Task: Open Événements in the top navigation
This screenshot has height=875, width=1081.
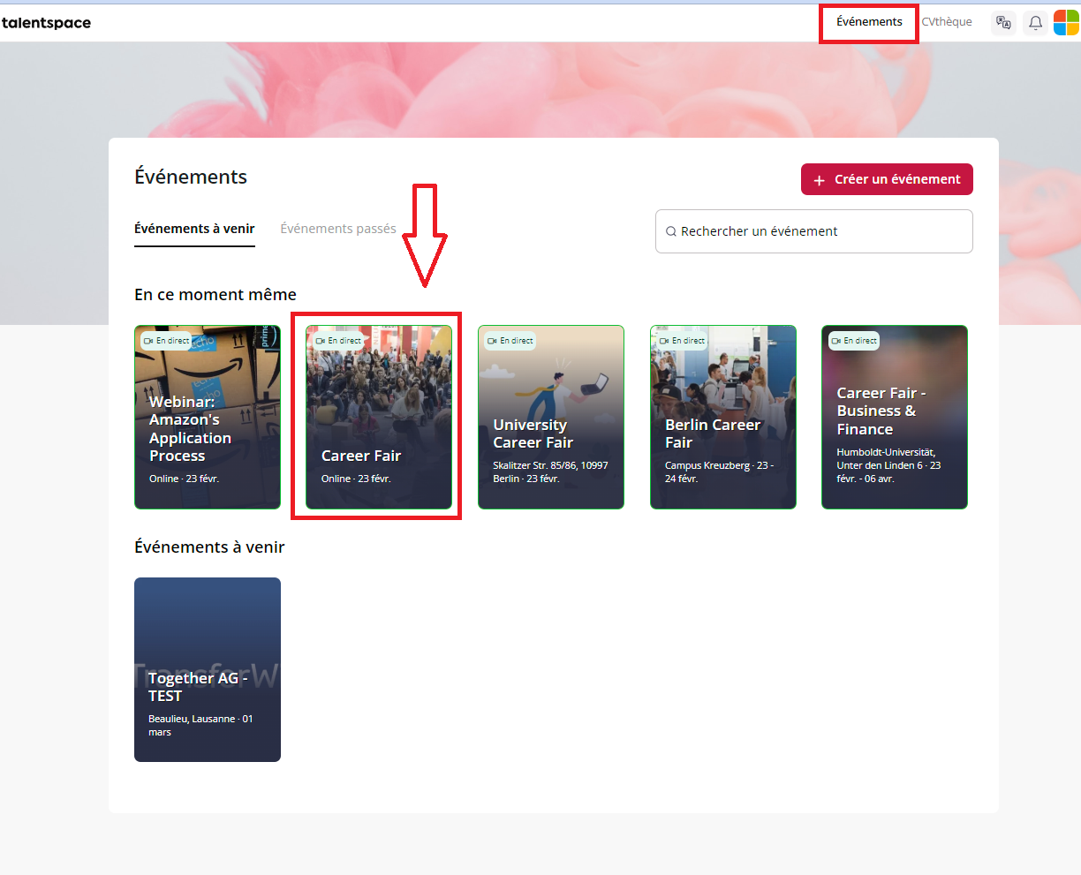Action: (x=869, y=22)
